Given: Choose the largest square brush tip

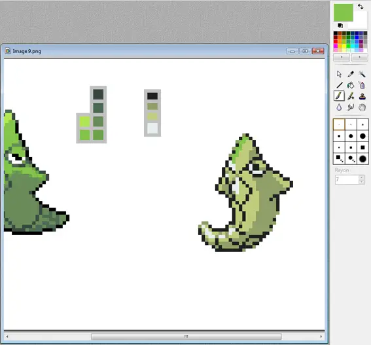Looking at the screenshot, I should [362, 147].
